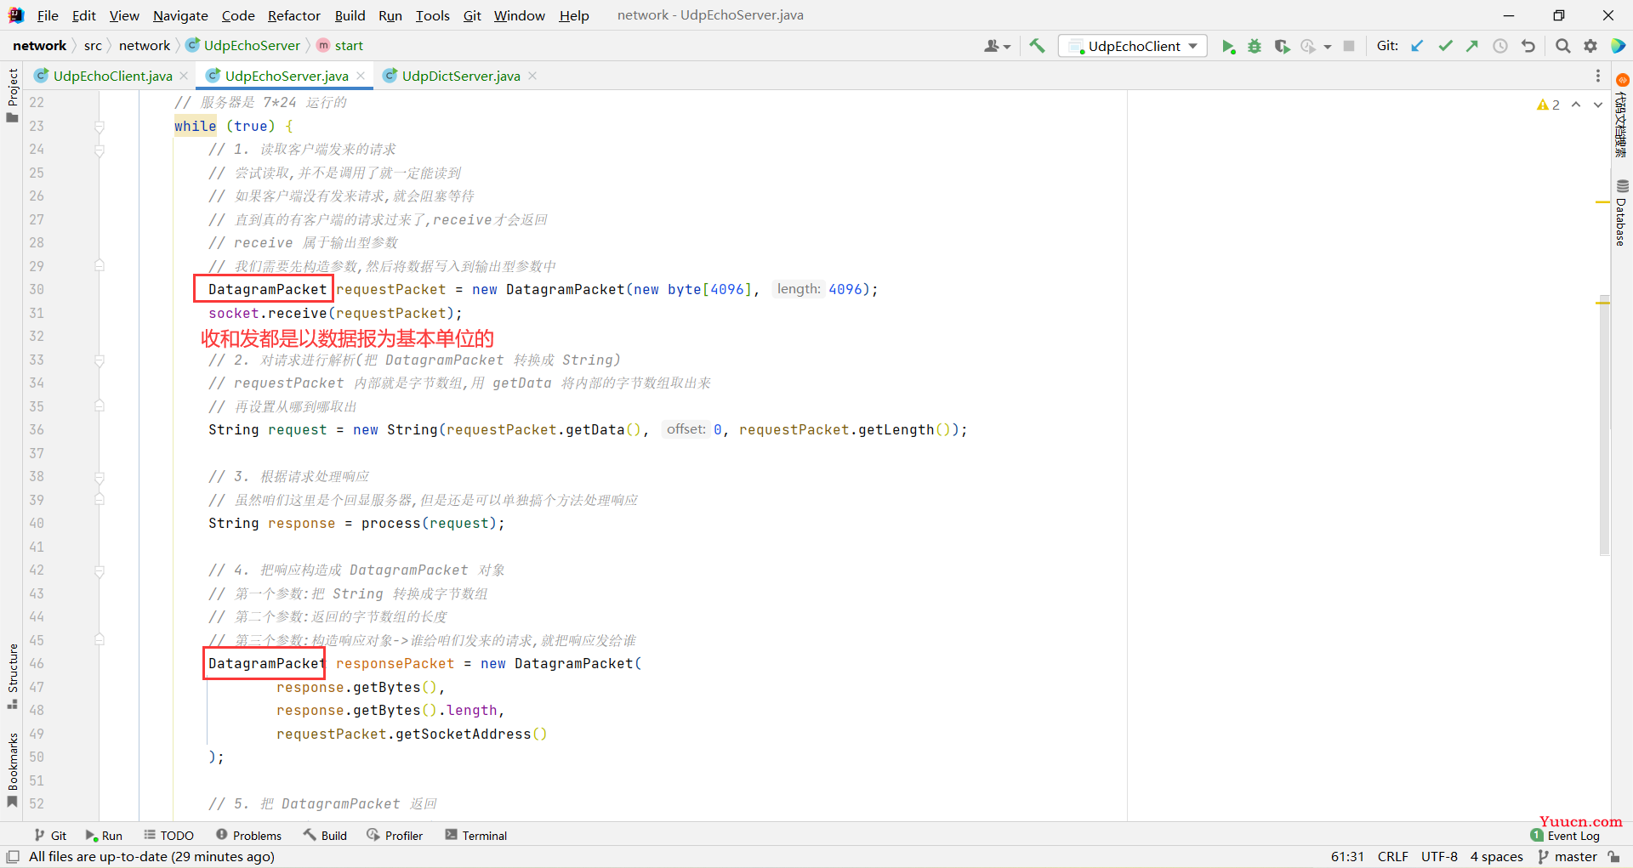Open line separator CRLF selector
1633x868 pixels.
pos(1393,857)
